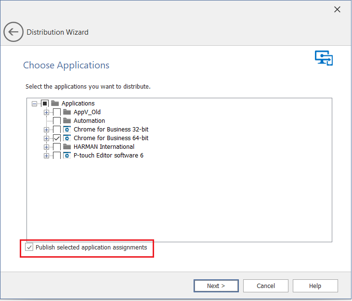This screenshot has height=301, width=352.
Task: Click the HARMAN International folder icon
Action: coord(67,147)
